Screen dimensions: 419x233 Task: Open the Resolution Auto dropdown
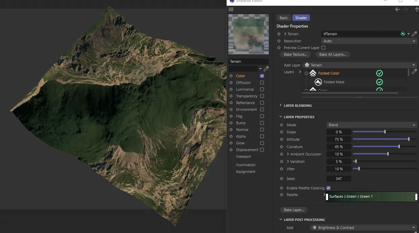369,41
